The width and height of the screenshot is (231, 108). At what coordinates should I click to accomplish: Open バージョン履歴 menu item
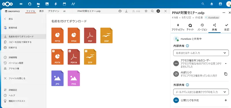(24, 63)
